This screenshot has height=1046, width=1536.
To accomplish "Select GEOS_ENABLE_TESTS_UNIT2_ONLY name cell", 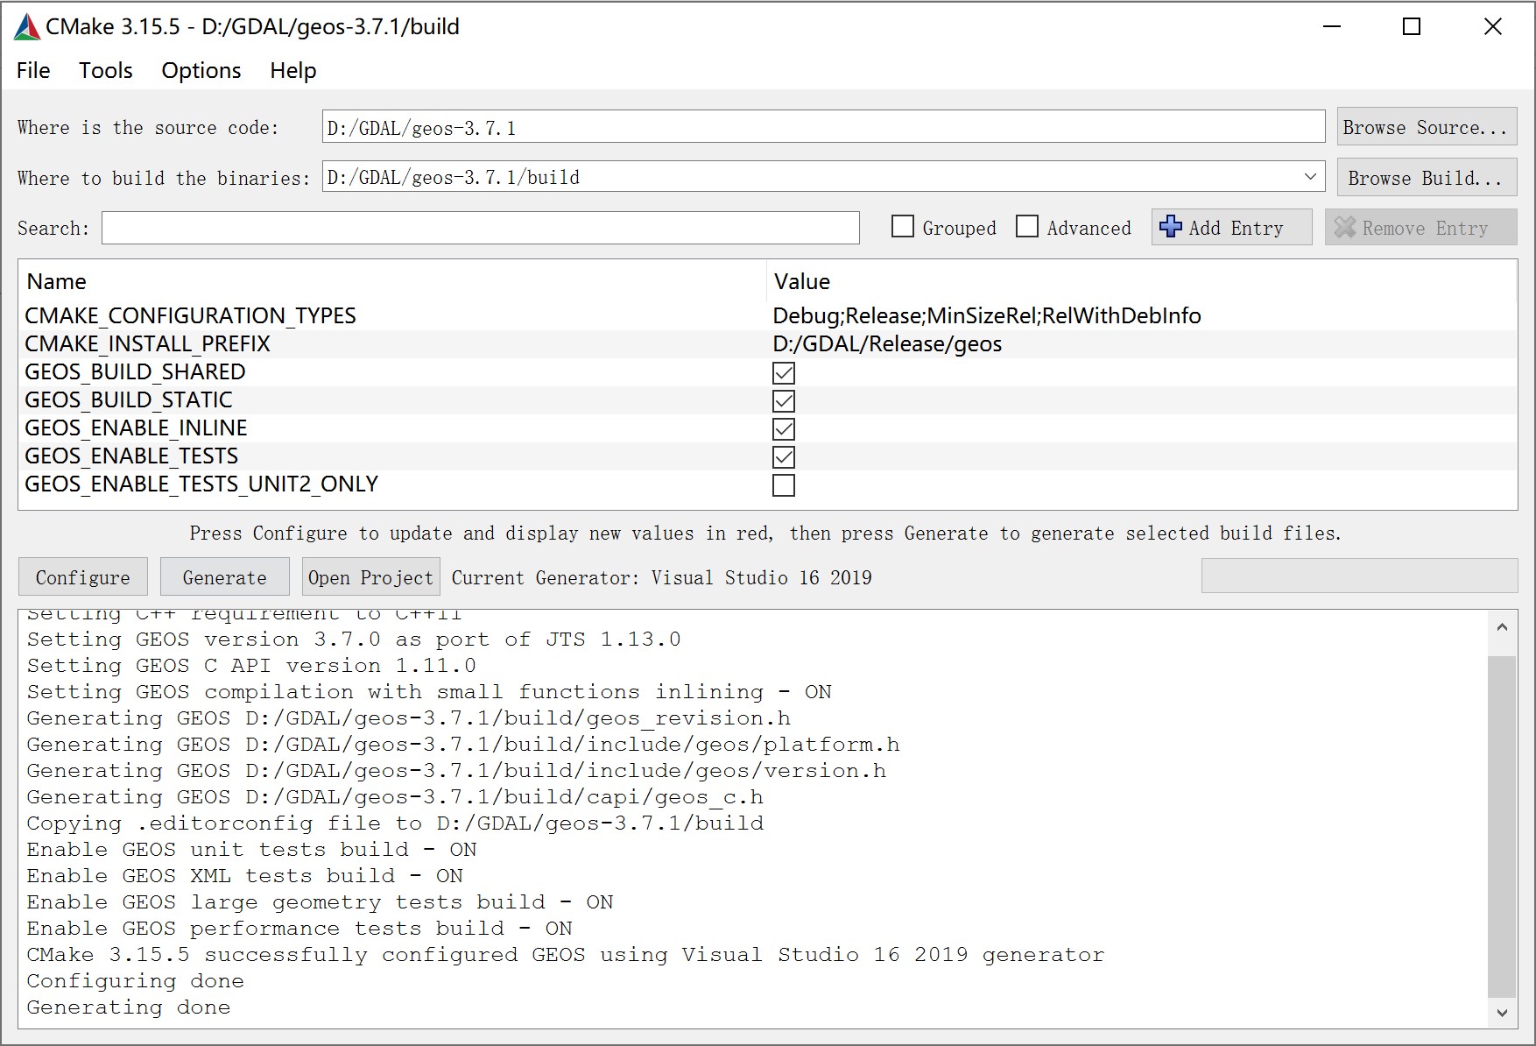I will [x=201, y=484].
